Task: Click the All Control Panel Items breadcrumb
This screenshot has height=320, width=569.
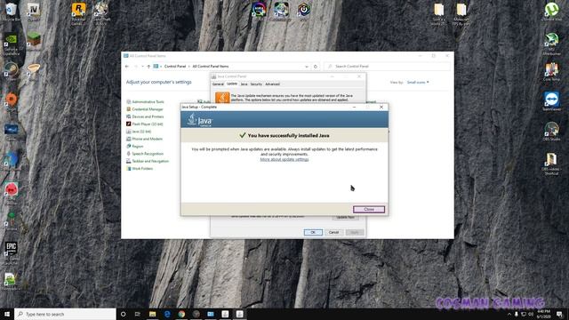Action: pyautogui.click(x=211, y=67)
